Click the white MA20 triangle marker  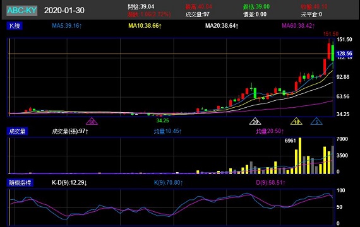click(x=255, y=121)
